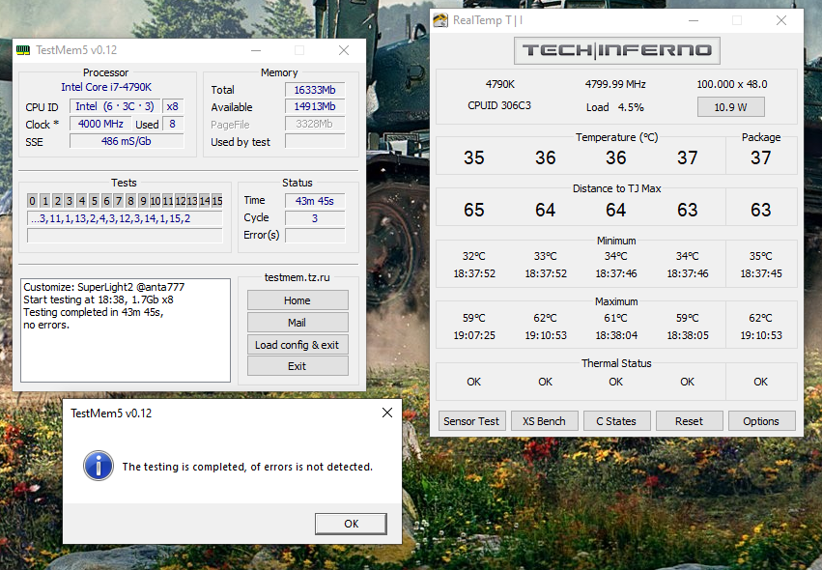Minimize the RealTemp window
822x570 pixels.
point(693,20)
